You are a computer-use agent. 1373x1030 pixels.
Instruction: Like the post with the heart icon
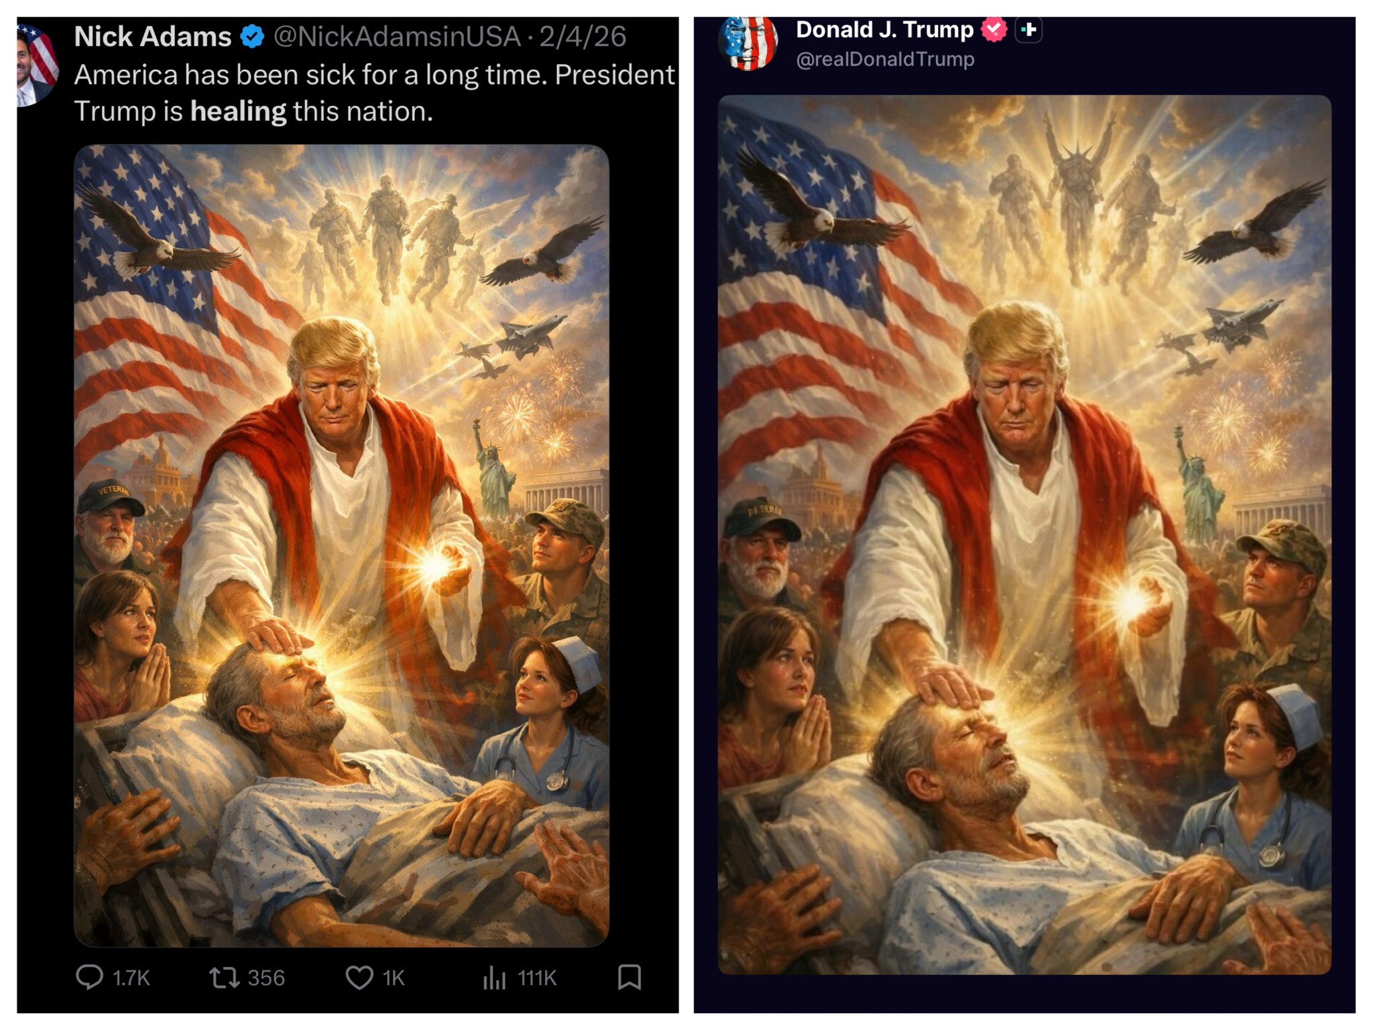(x=359, y=977)
